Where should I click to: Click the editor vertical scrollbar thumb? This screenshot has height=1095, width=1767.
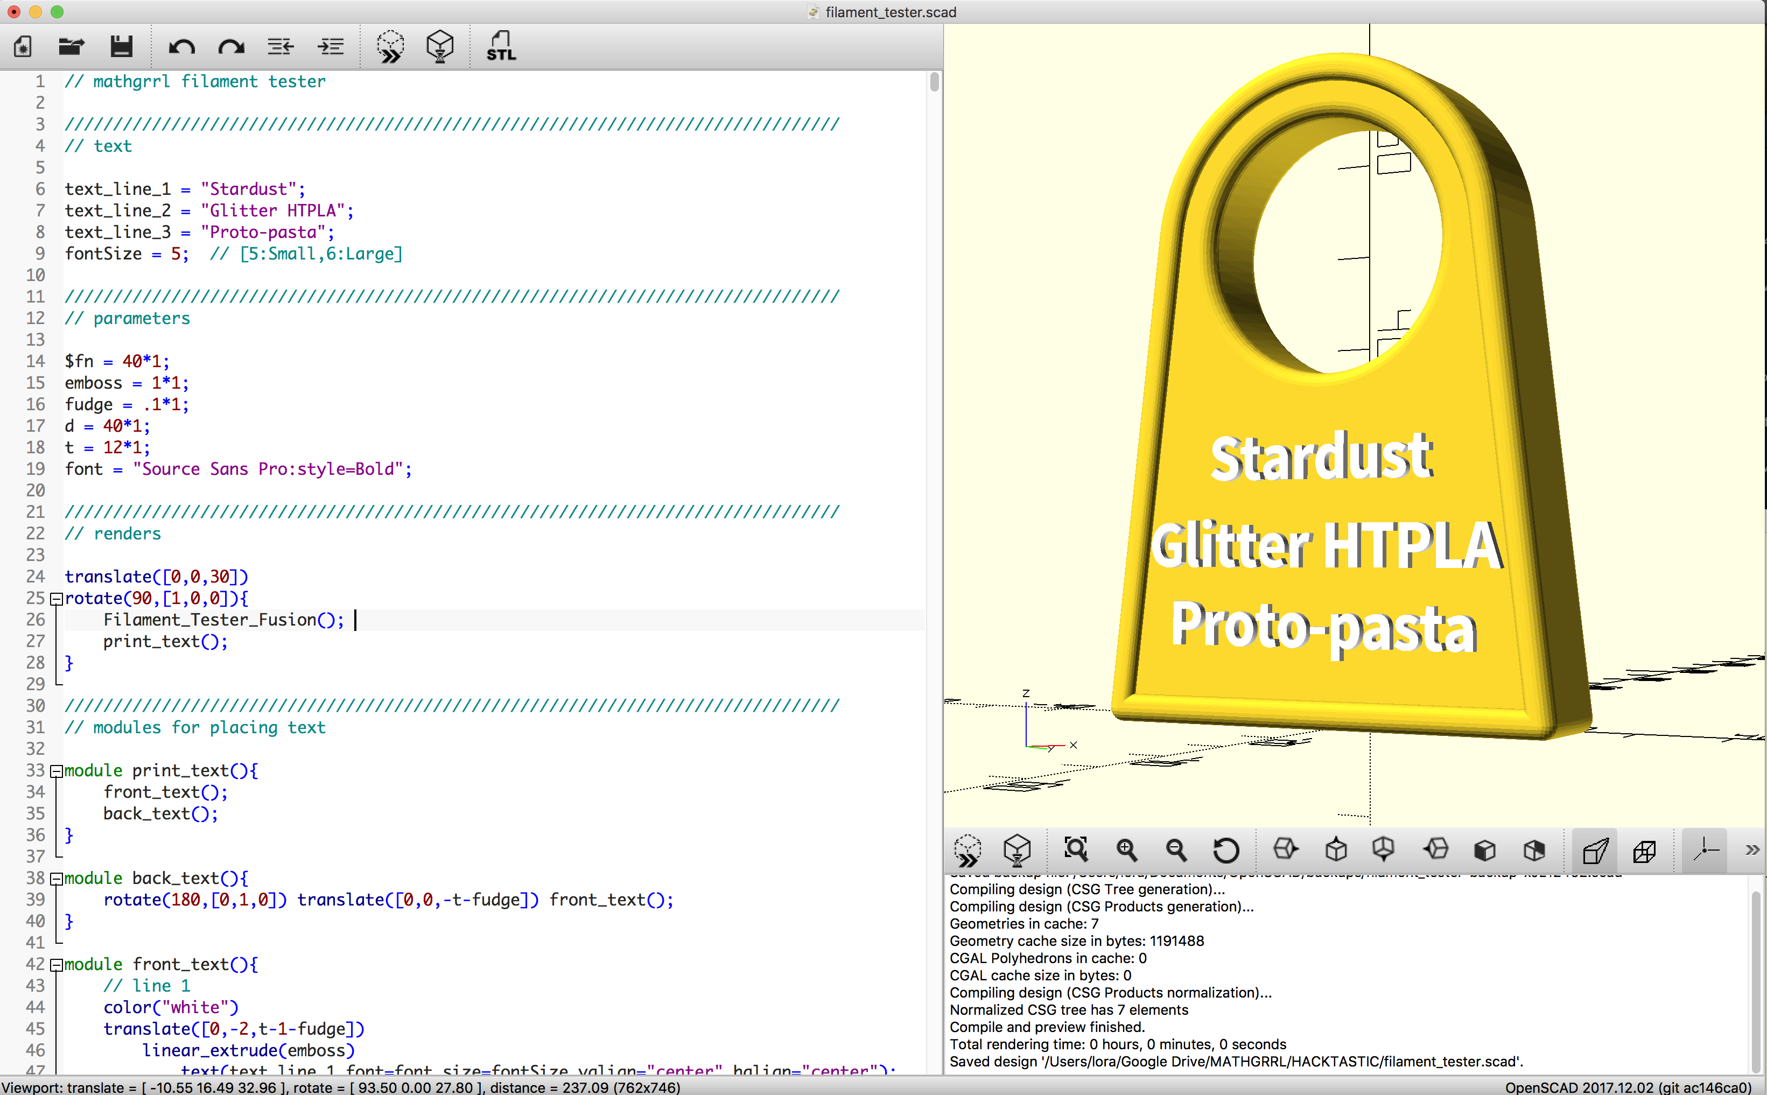934,82
